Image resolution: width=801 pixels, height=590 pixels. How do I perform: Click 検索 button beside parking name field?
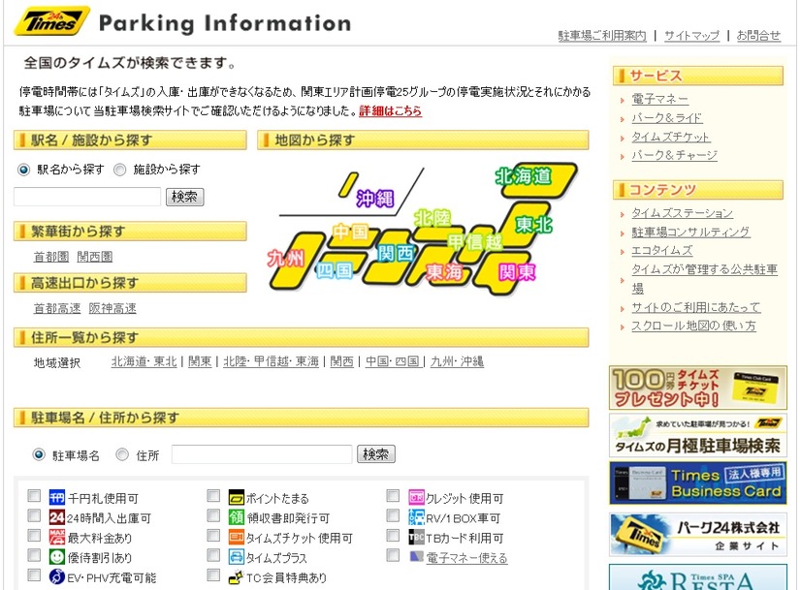point(376,454)
